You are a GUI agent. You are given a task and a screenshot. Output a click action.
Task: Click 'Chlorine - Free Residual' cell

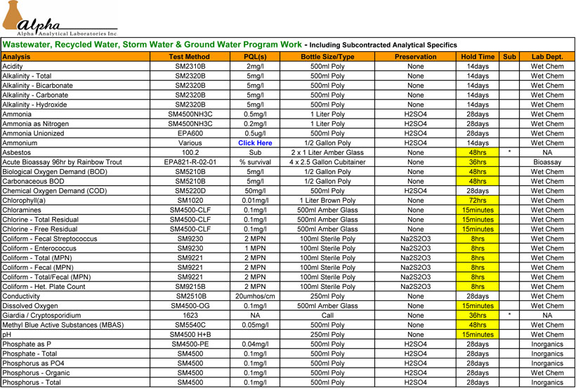[x=75, y=229]
